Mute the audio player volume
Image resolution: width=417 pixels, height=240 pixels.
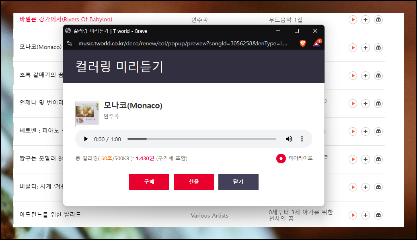(x=289, y=139)
